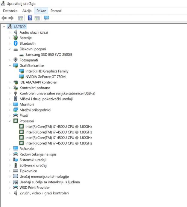Open the Akcija menu
This screenshot has height=207, width=187.
(x=27, y=11)
